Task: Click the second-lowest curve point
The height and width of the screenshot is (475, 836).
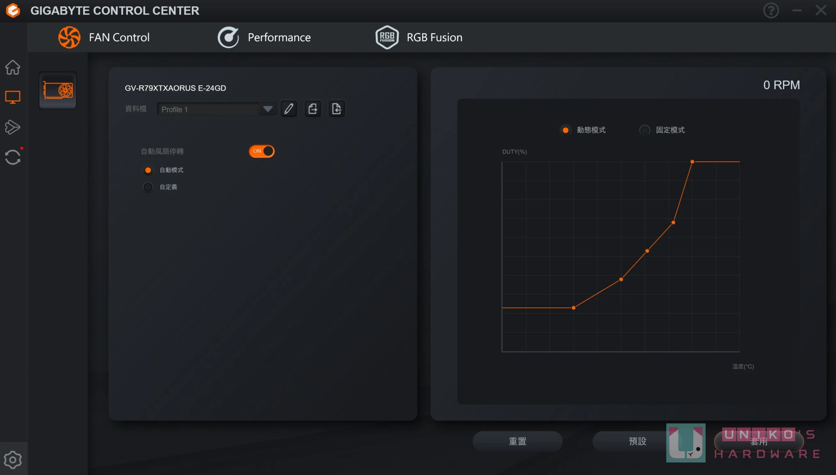Action: pos(621,279)
